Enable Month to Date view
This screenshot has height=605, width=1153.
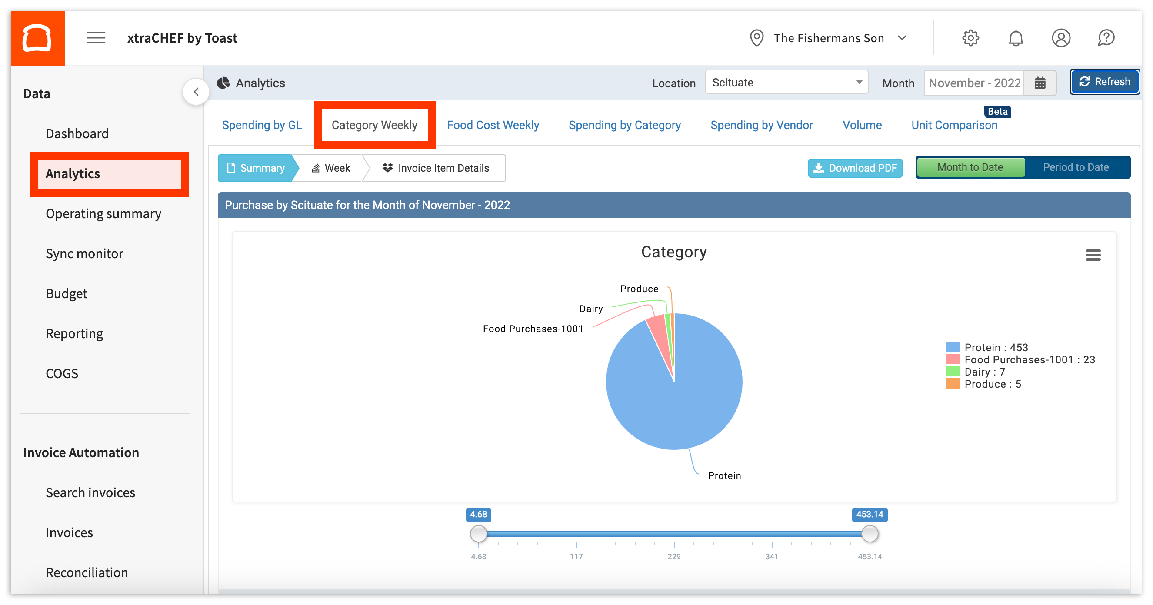(970, 167)
